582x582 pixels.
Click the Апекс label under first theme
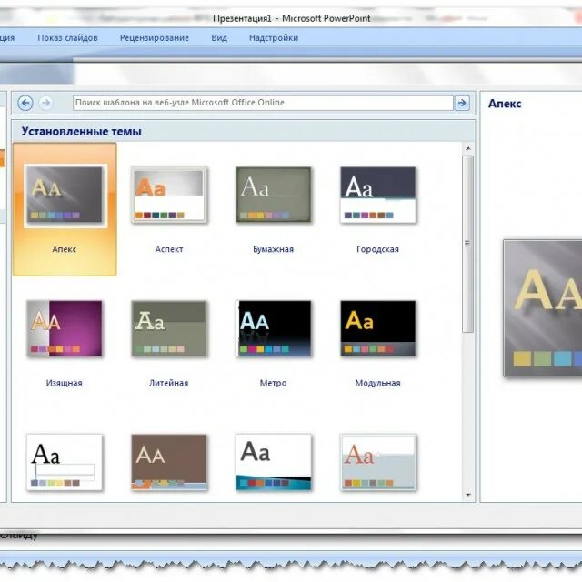(65, 249)
